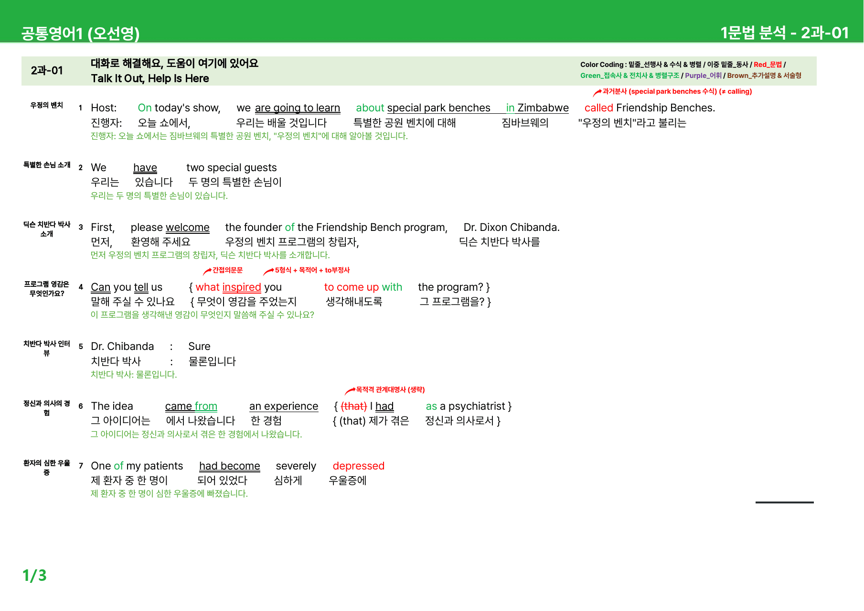Click the underlined verb 'are going to learn'
Viewport: 864px width, 611px height.
tap(298, 108)
